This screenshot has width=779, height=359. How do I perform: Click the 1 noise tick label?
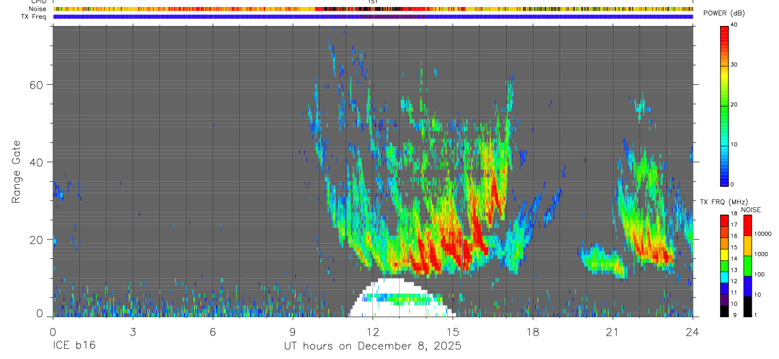(756, 315)
